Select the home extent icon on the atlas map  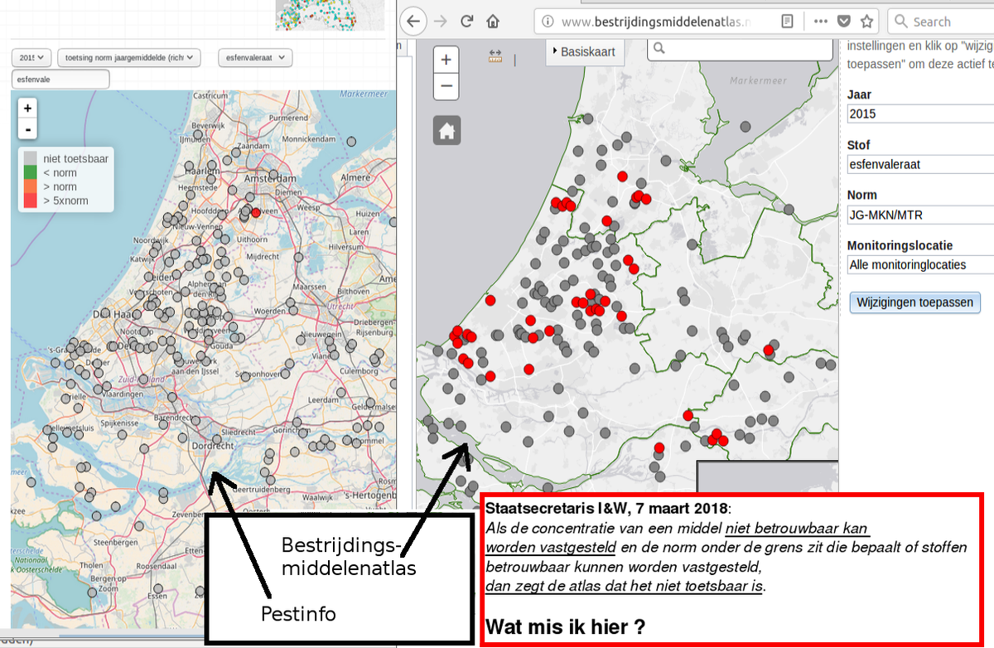coord(446,129)
